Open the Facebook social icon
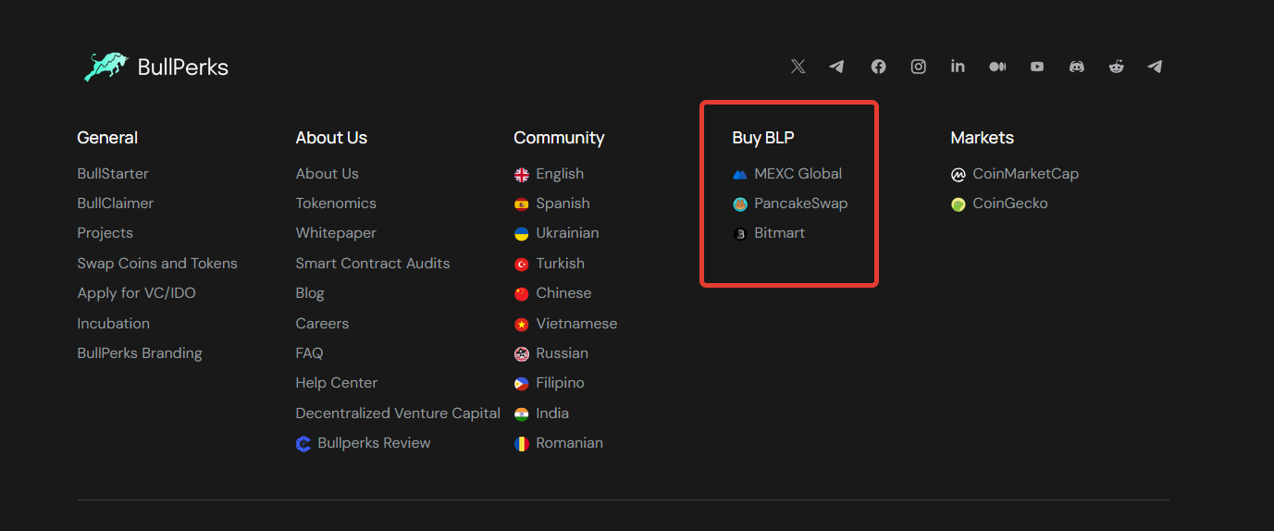 878,67
